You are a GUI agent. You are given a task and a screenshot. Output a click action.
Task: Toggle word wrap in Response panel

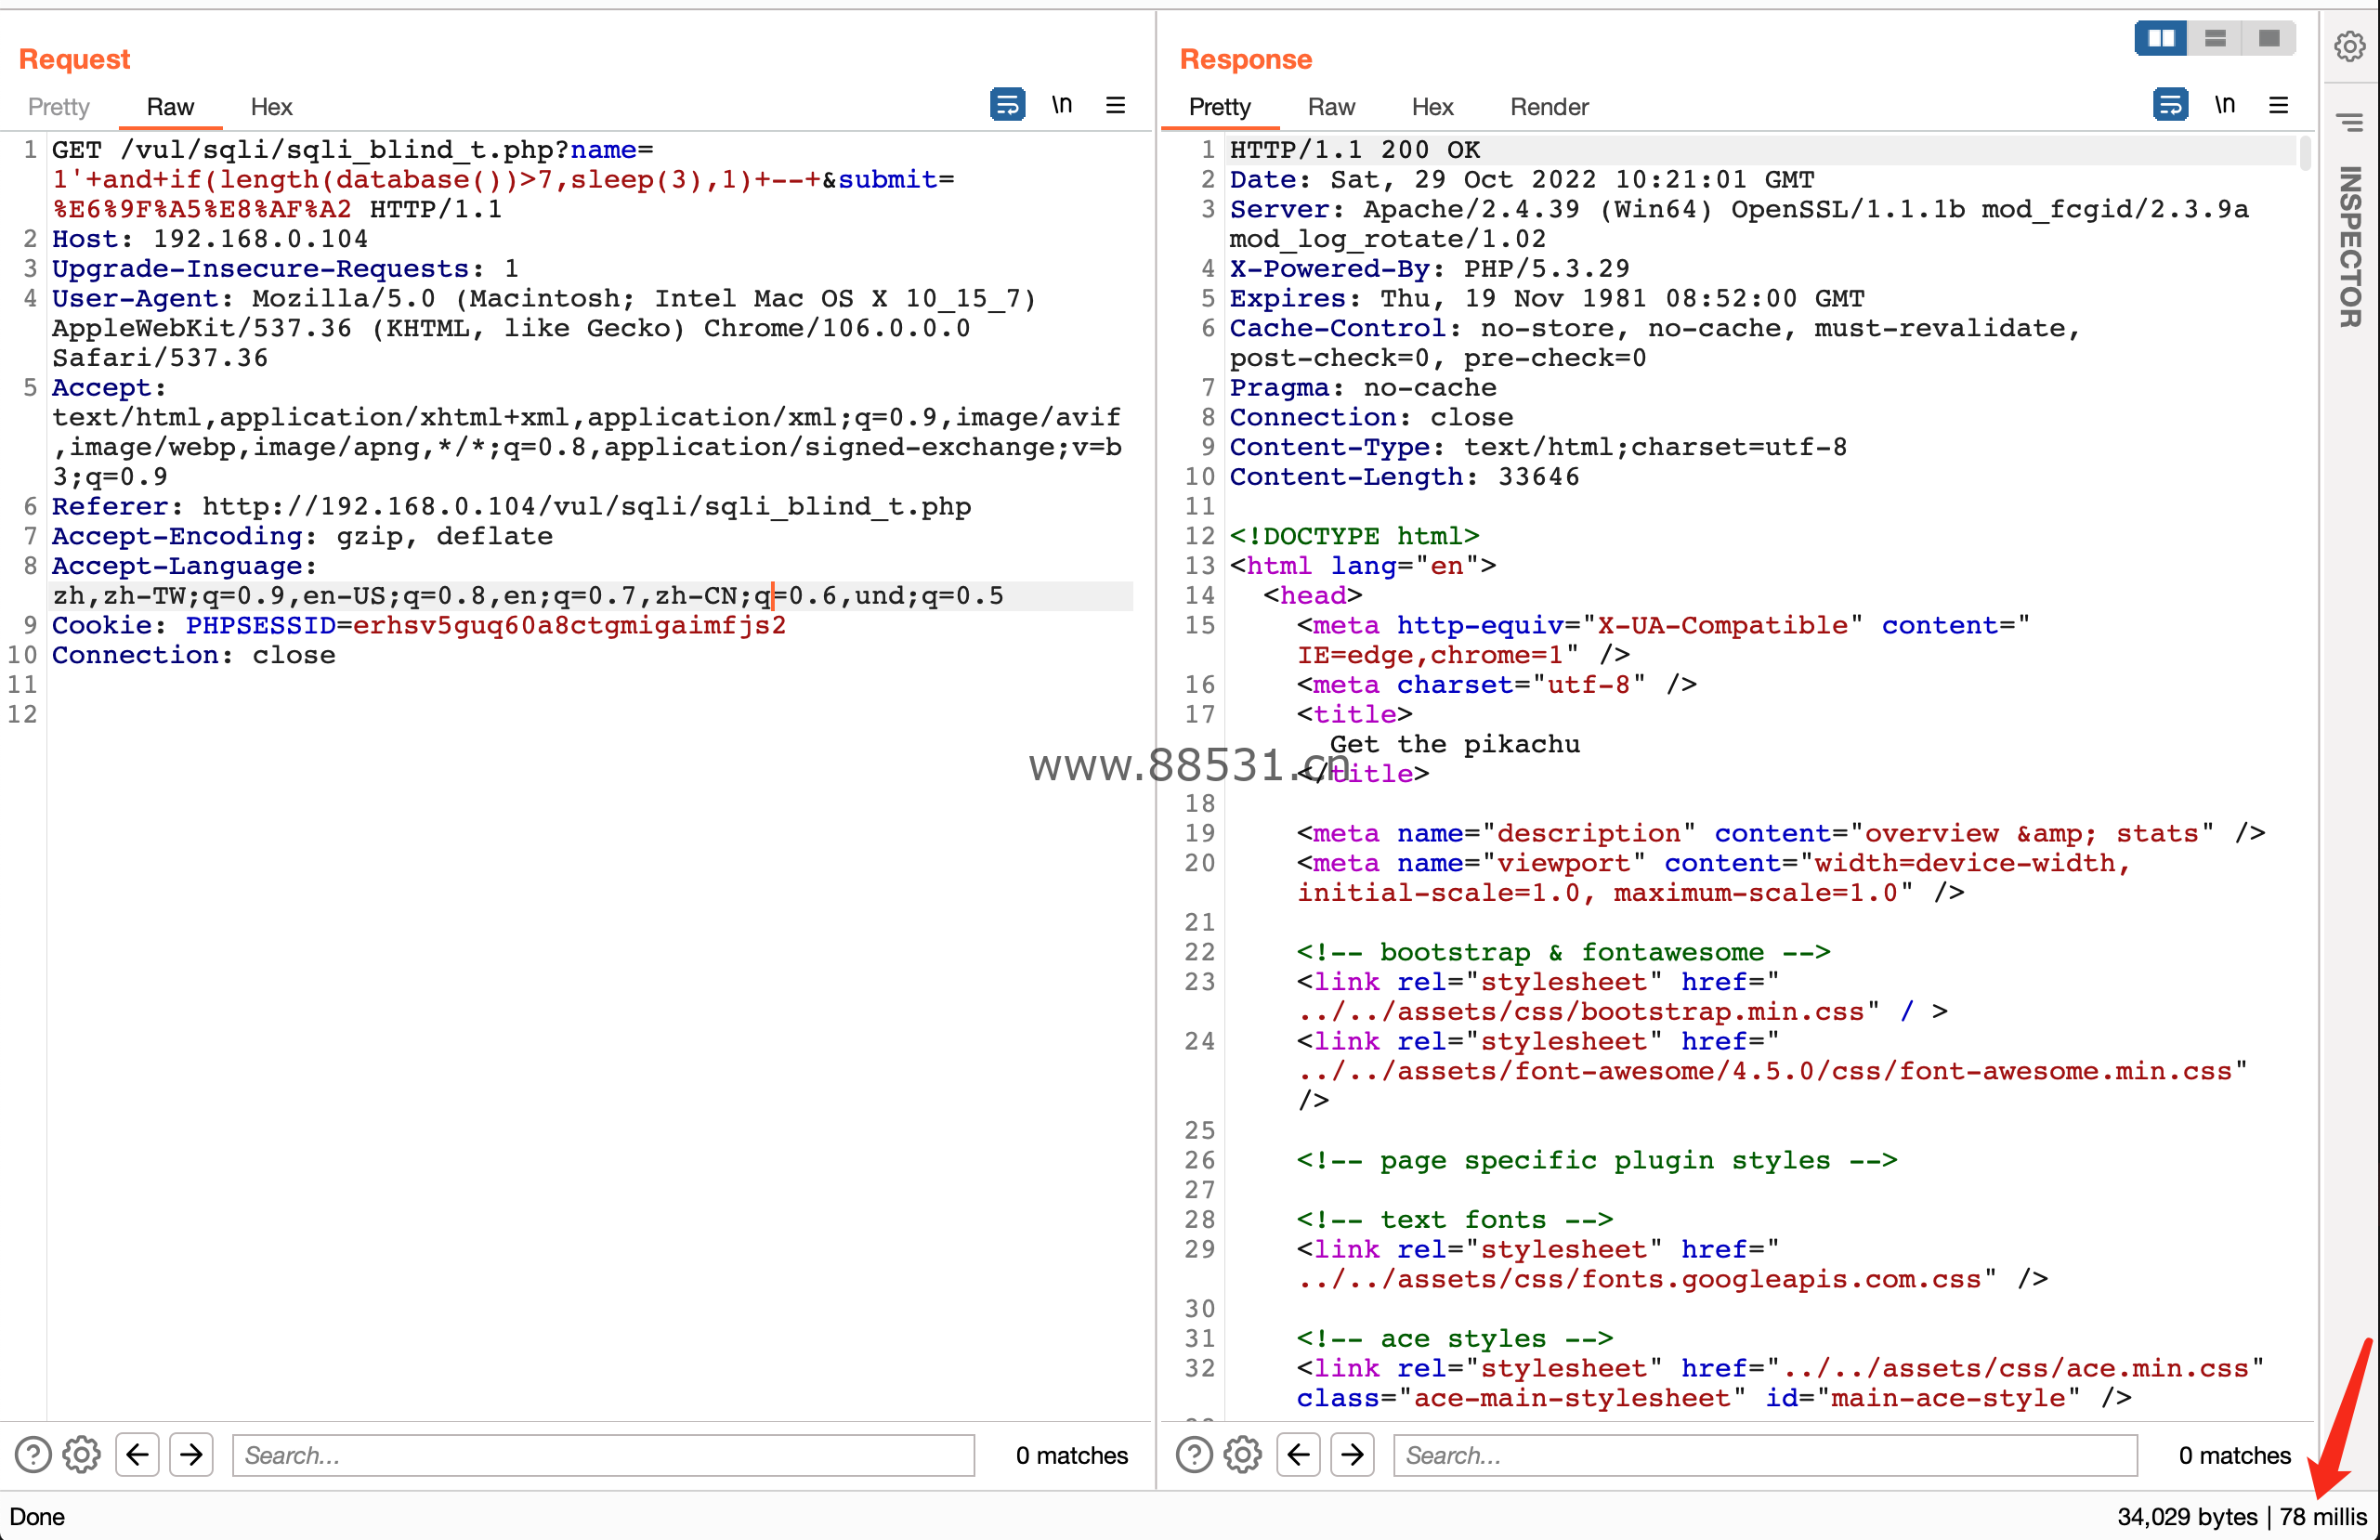[2170, 104]
